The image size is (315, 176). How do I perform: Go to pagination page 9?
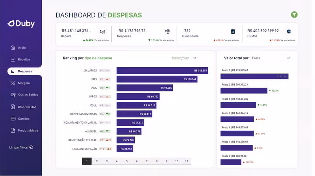[167, 161]
